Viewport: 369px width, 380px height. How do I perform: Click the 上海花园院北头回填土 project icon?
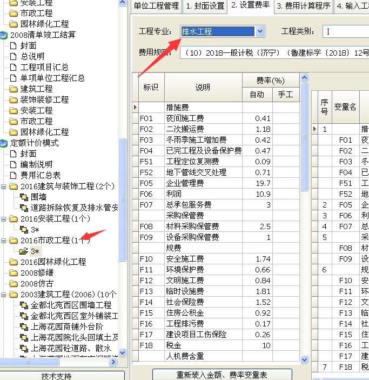click(24, 338)
